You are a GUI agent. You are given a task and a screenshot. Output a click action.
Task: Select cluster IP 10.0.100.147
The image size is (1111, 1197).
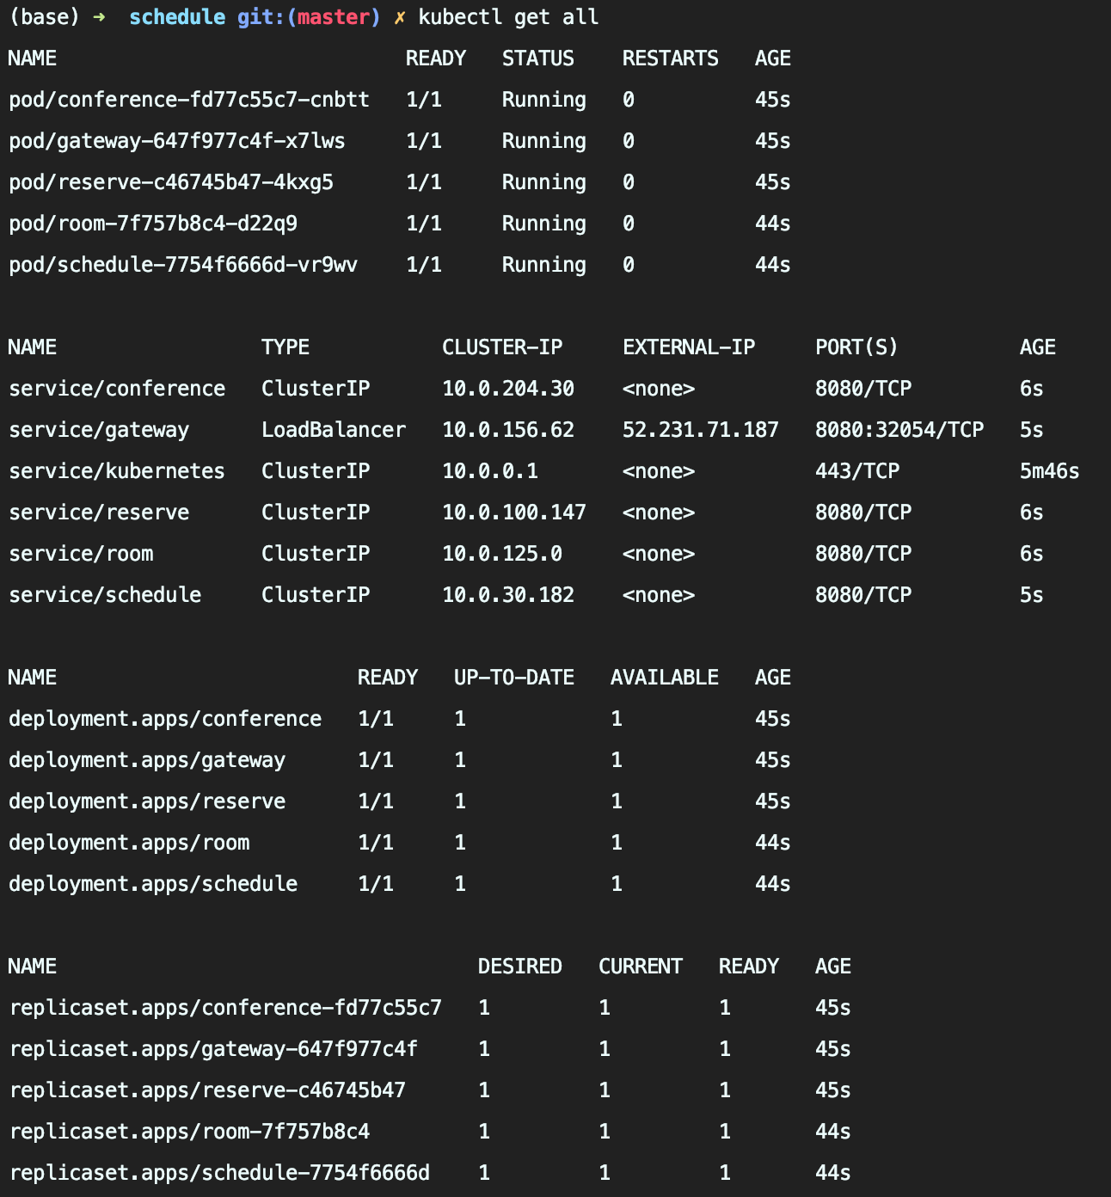(x=514, y=513)
